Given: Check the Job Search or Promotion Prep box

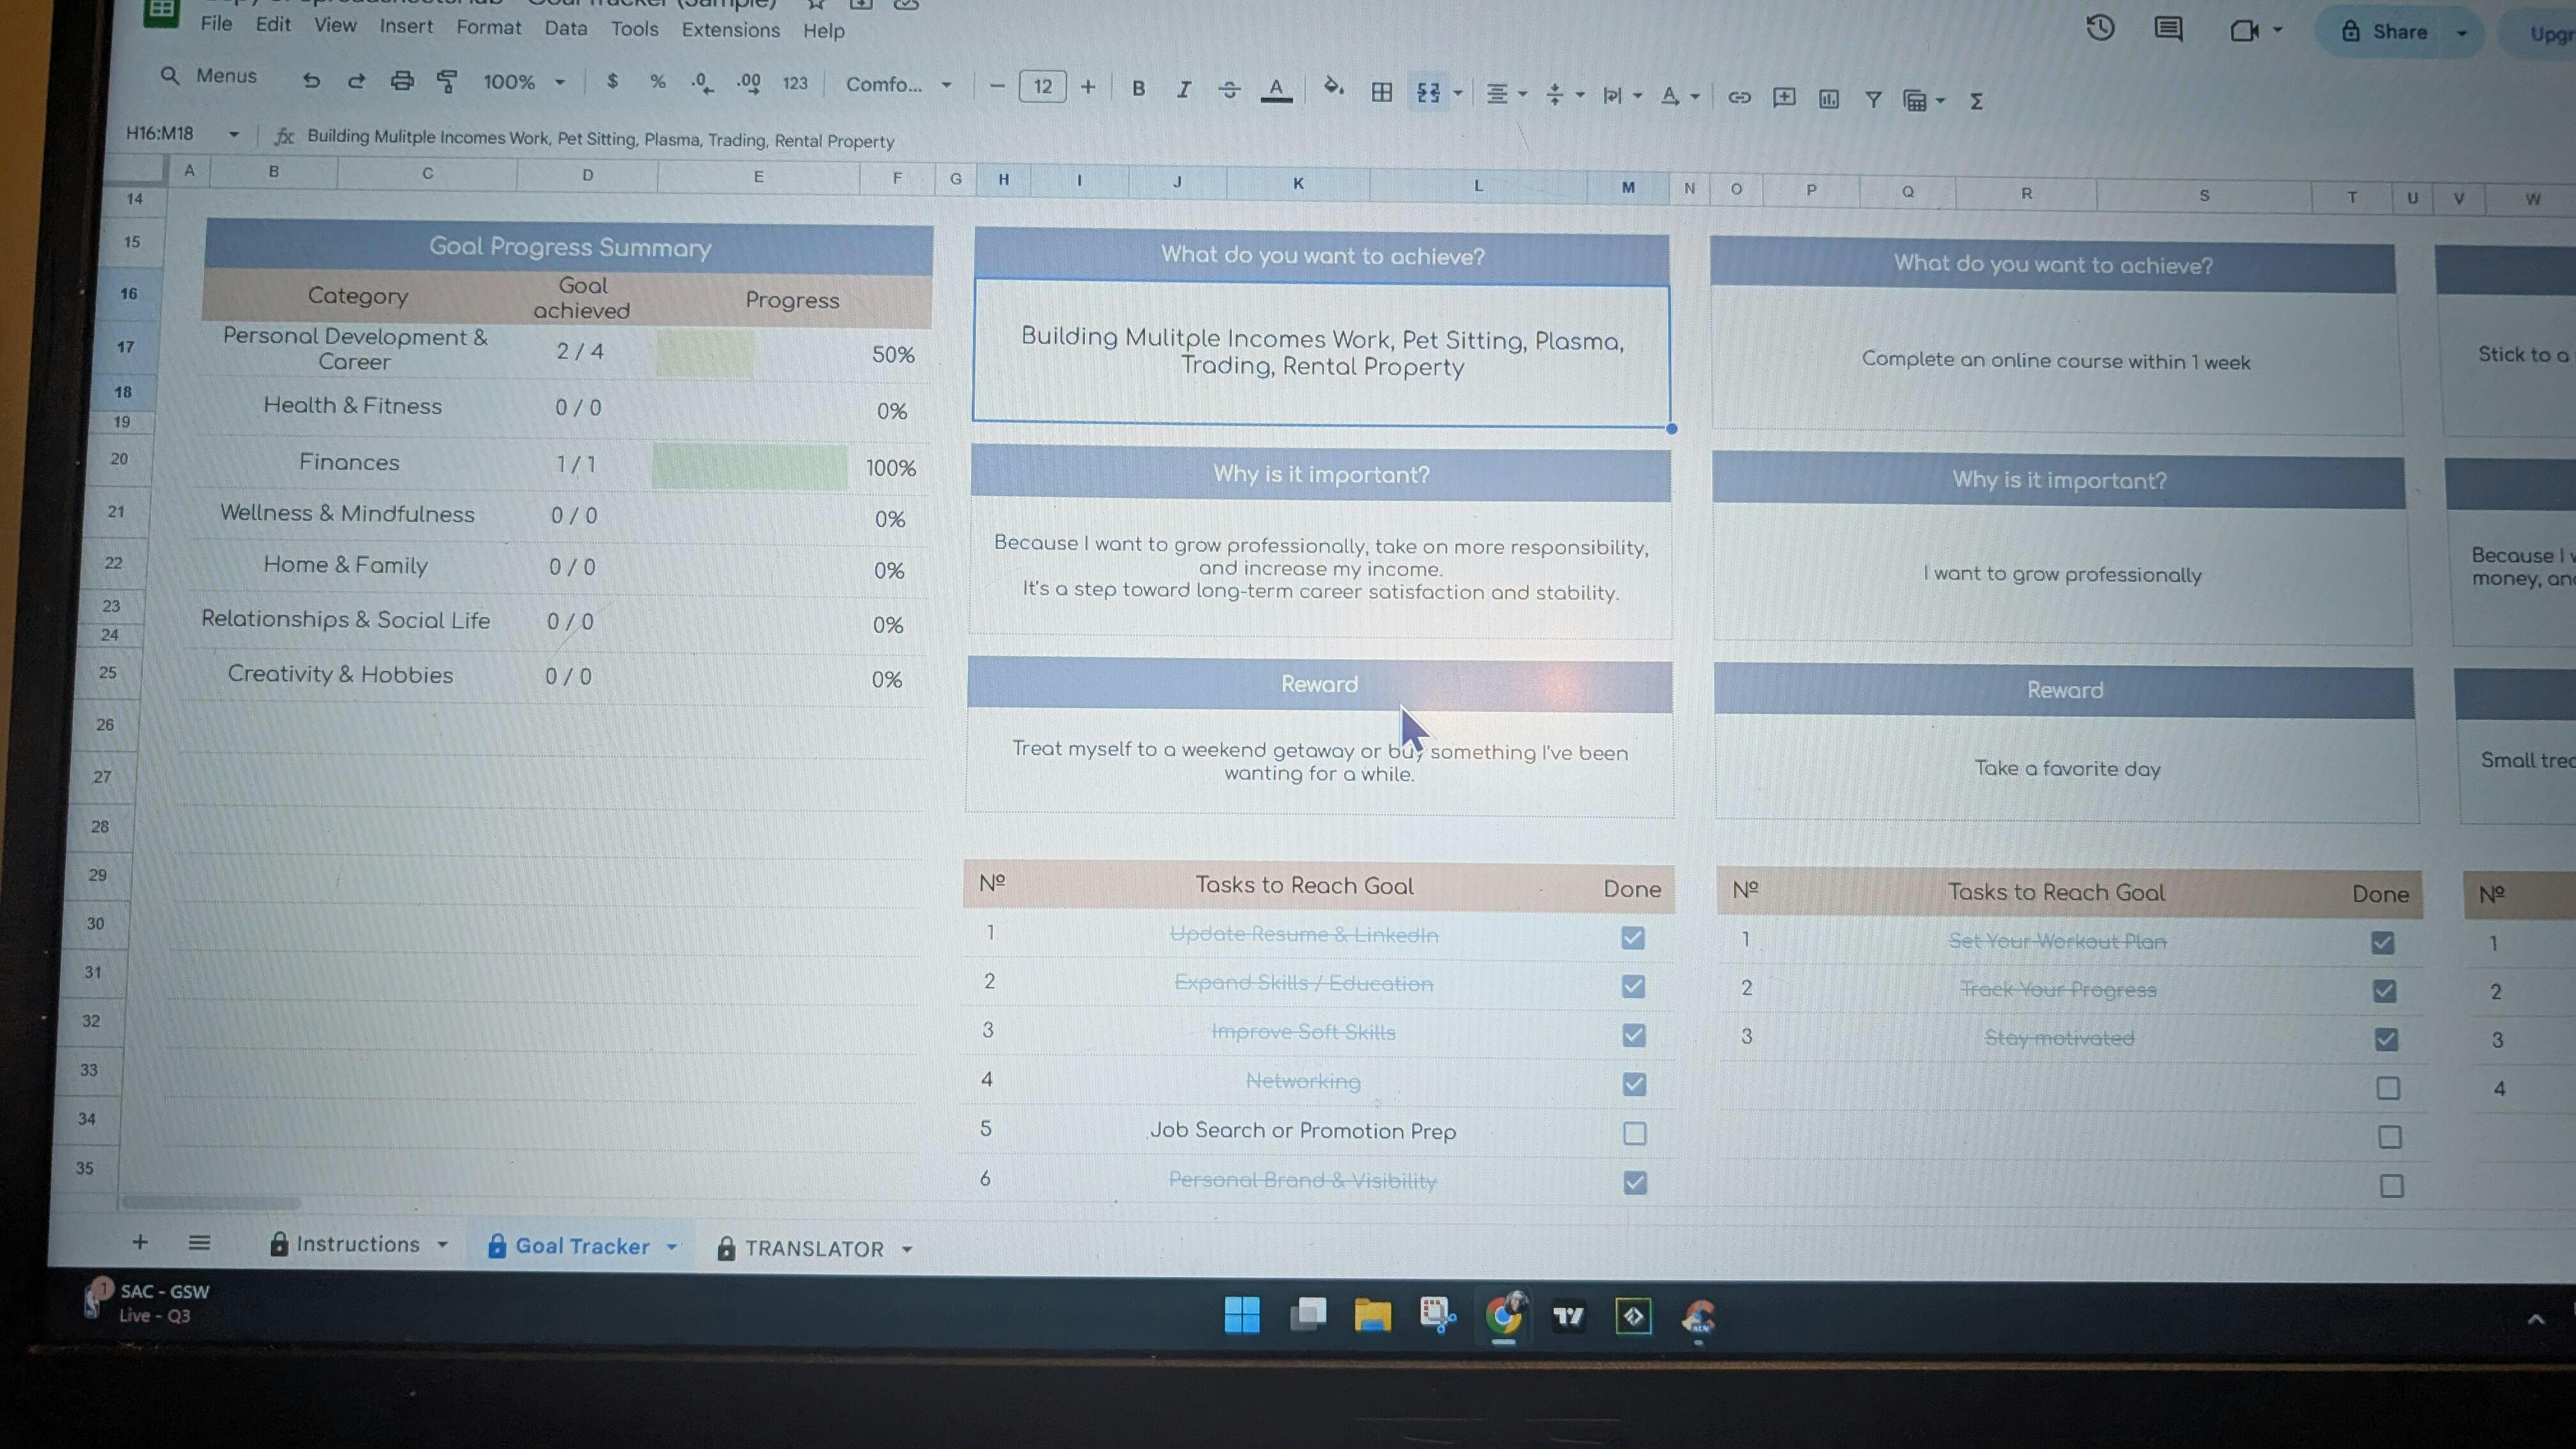Looking at the screenshot, I should (1634, 1133).
